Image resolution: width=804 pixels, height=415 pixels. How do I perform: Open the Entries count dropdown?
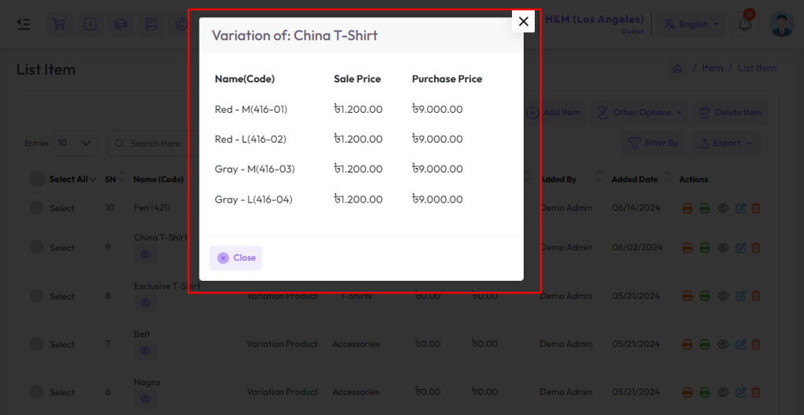pyautogui.click(x=75, y=143)
